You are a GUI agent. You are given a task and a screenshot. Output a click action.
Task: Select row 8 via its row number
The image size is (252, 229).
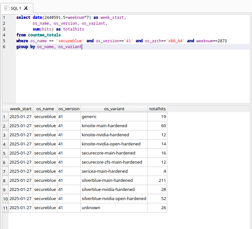[5, 180]
